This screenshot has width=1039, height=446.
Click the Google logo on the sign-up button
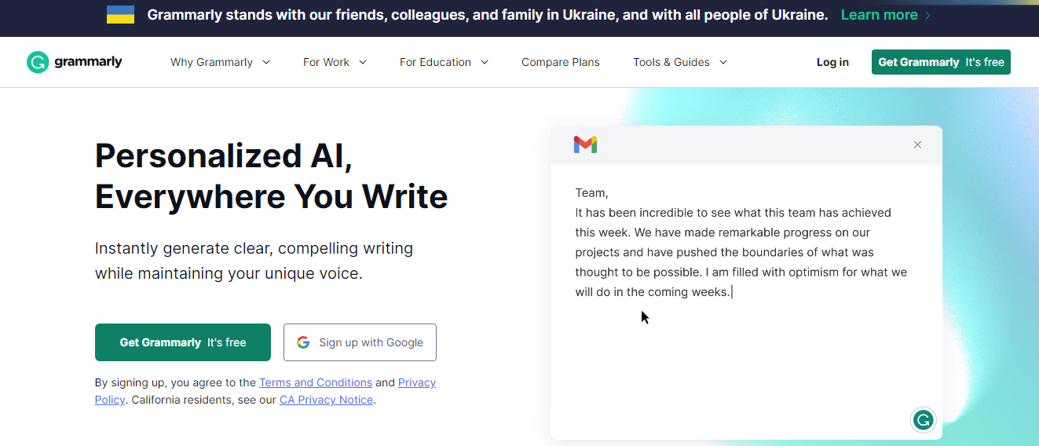[x=303, y=342]
